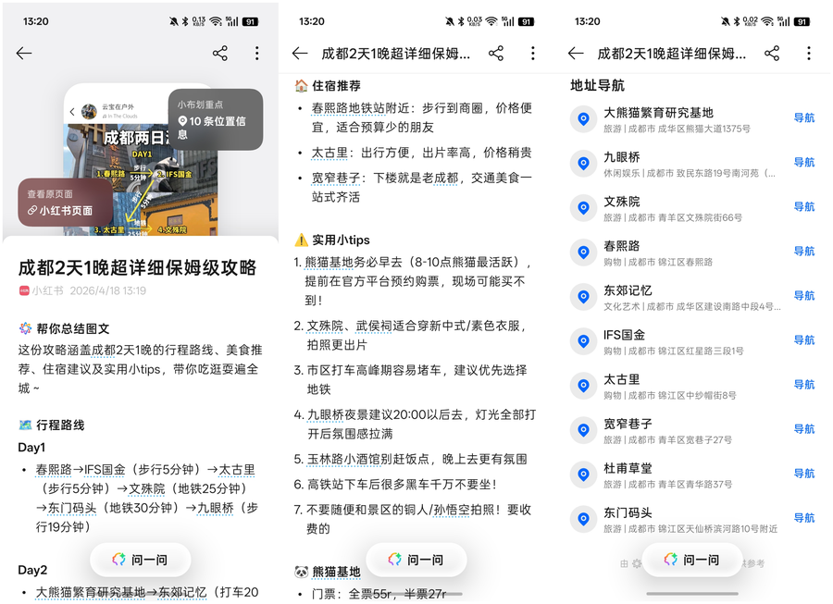833x604 pixels.
Task: Click 导航 for 文殊院
Action: (803, 207)
